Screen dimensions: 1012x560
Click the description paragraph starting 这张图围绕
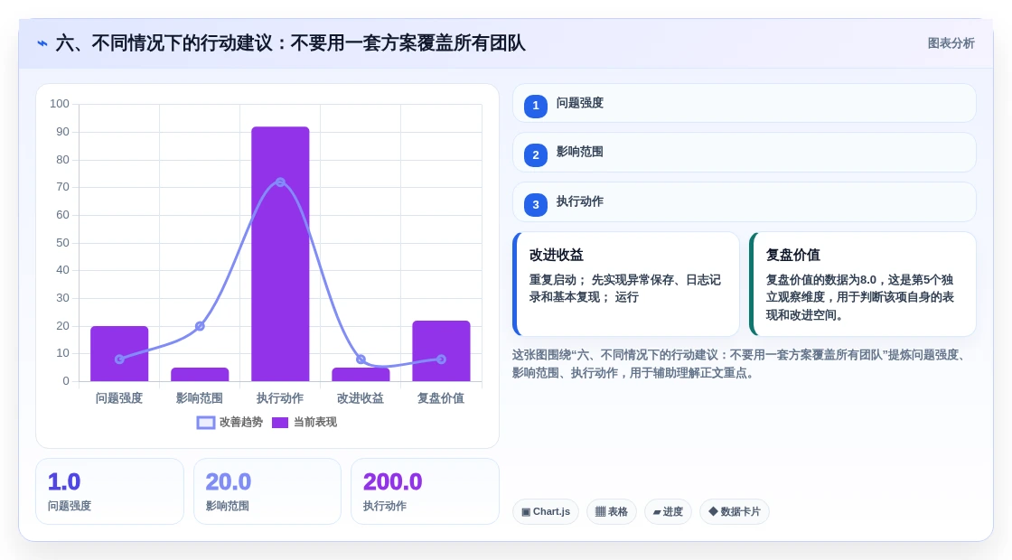click(740, 364)
